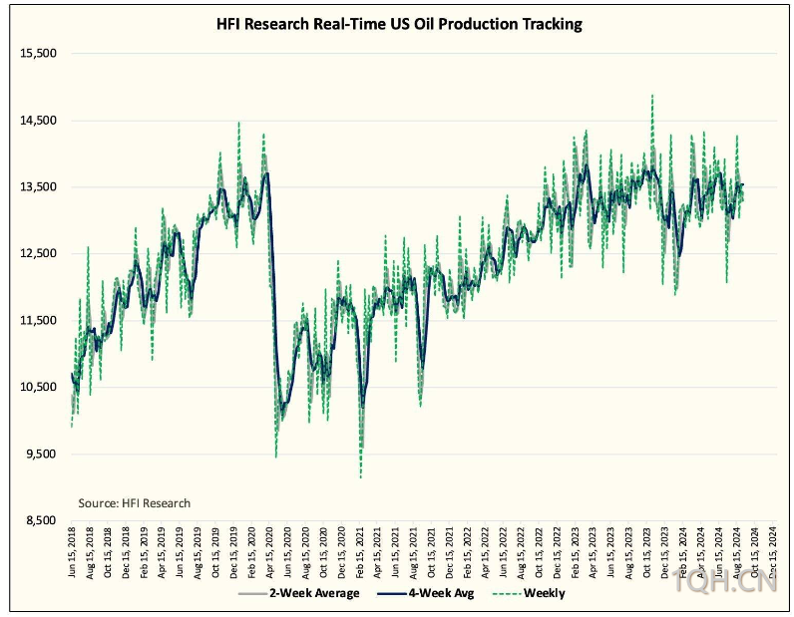Click the Source: HFI Research text
The width and height of the screenshot is (794, 617).
[135, 503]
